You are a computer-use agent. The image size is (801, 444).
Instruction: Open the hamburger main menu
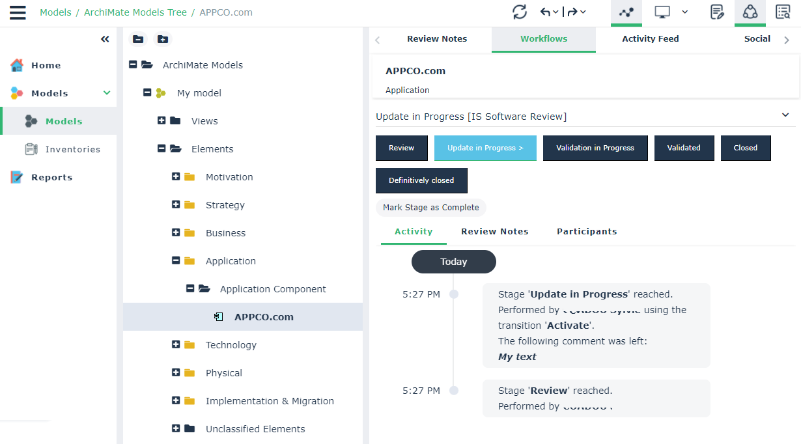click(x=18, y=12)
